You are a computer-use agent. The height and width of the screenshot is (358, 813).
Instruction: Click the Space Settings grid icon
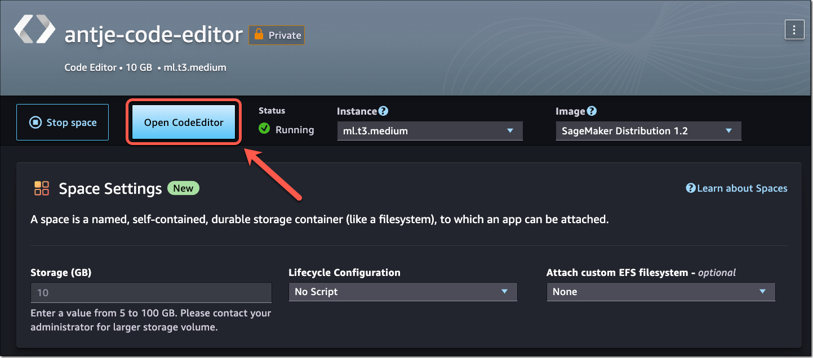pos(41,188)
